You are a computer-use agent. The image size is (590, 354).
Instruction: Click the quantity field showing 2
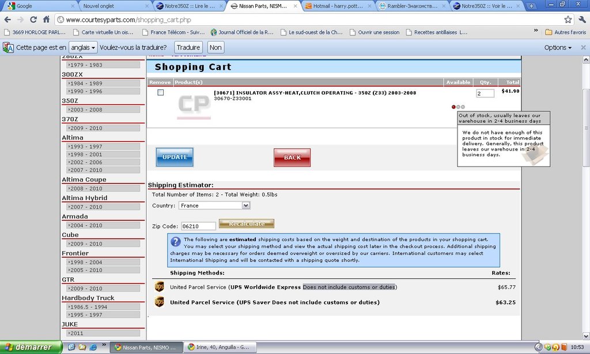(x=485, y=93)
